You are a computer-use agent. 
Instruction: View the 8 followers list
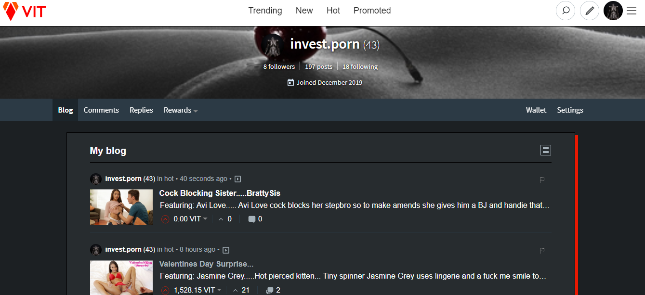click(x=279, y=66)
